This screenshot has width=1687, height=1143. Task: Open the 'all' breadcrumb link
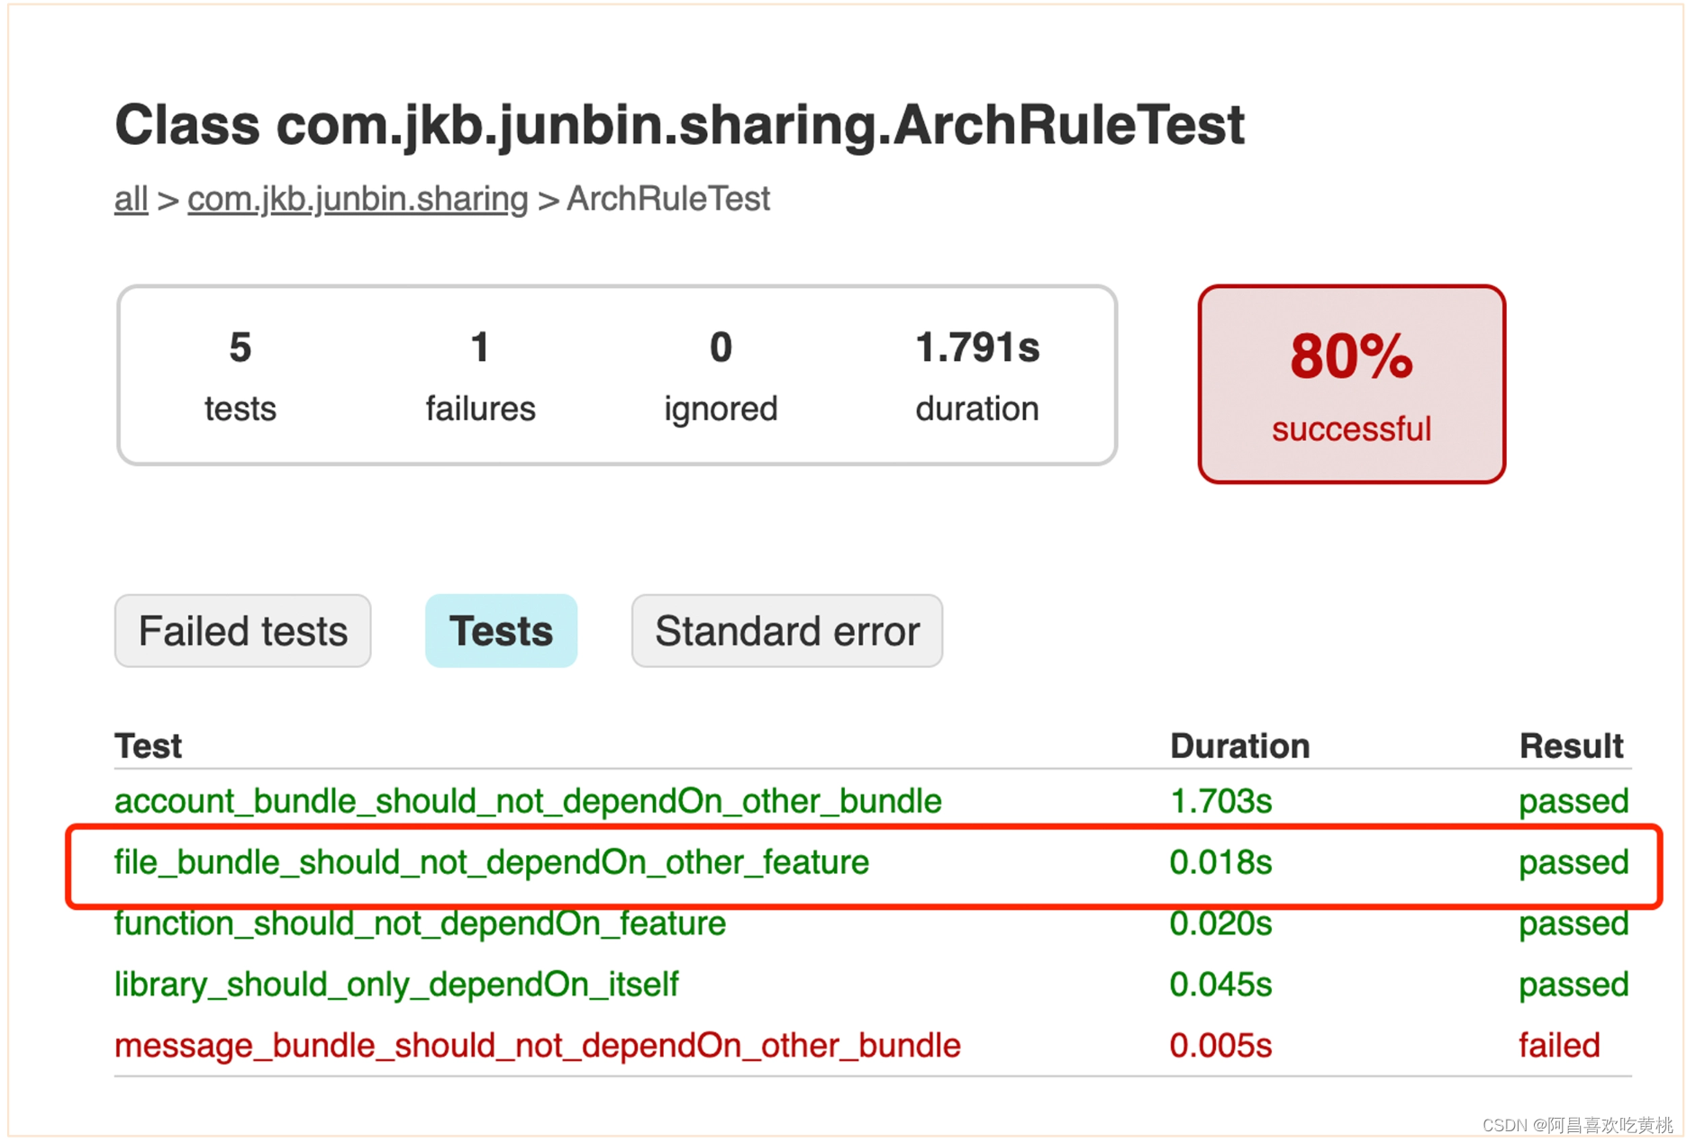point(131,199)
